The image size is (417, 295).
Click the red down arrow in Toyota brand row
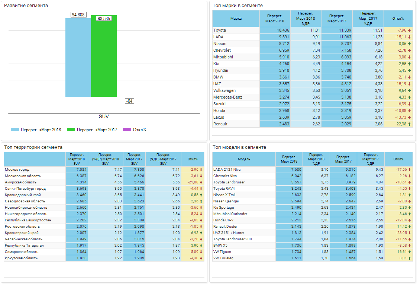pos(409,31)
